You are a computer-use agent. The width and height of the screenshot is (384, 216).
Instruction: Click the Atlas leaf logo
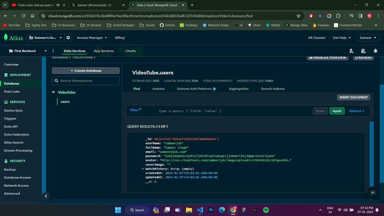[x=6, y=37]
